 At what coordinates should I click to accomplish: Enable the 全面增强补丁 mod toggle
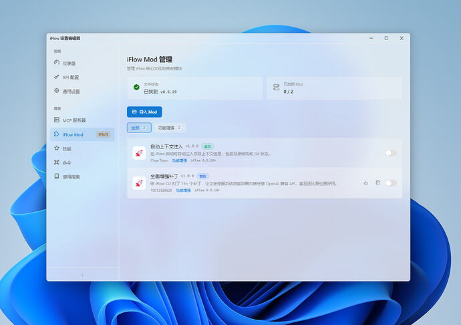[x=391, y=183]
